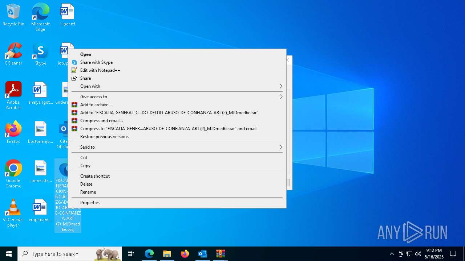
Task: Choose Open from the context menu
Action: coord(177,54)
